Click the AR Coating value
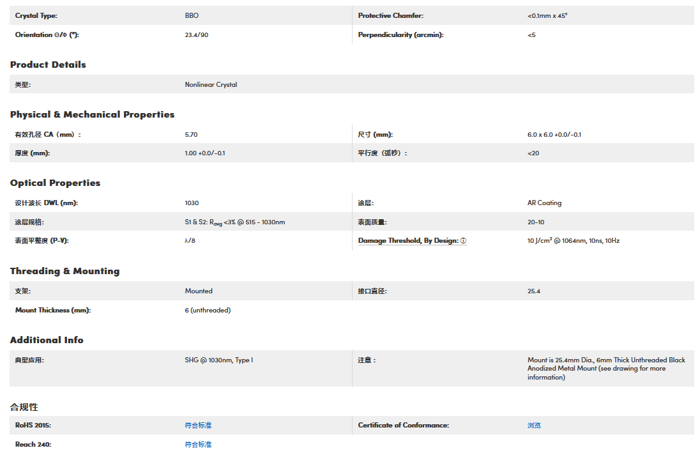 (544, 203)
